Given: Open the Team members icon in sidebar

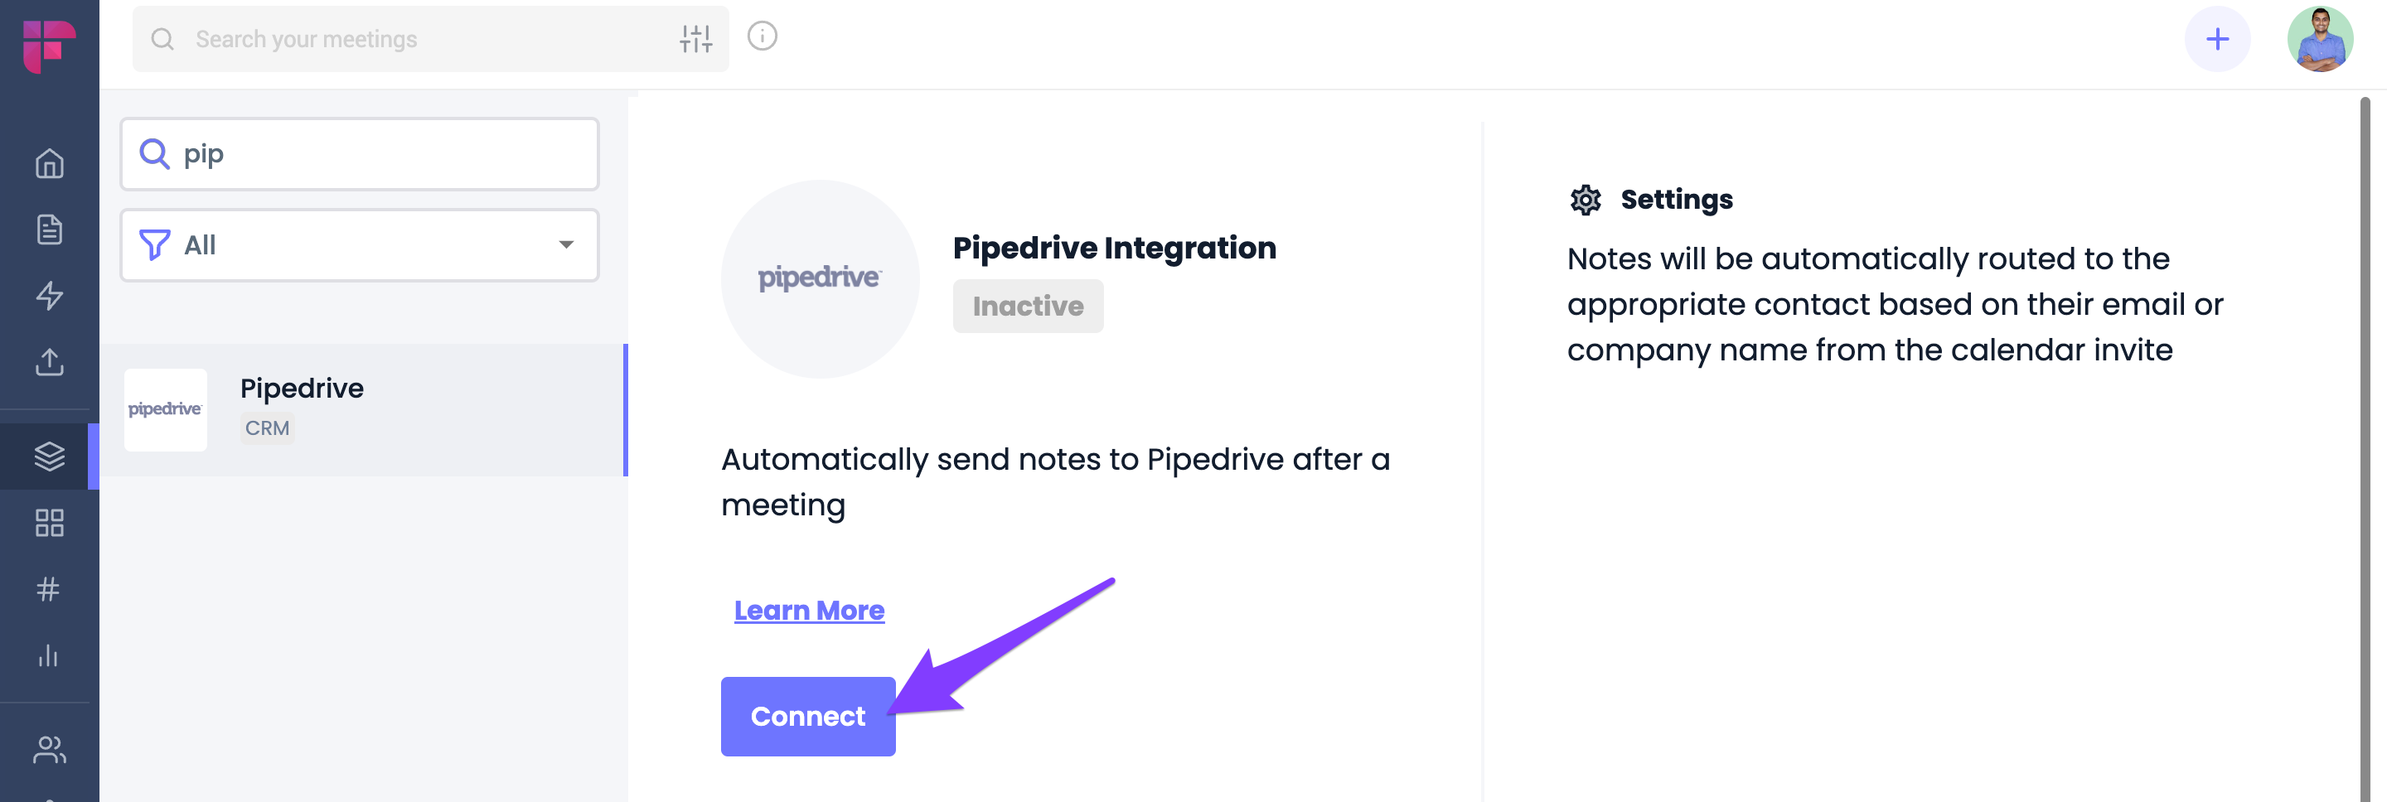Looking at the screenshot, I should 49,749.
